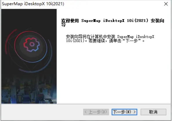
Task: Click the 取消 button to cancel setup
Action: click(x=153, y=112)
